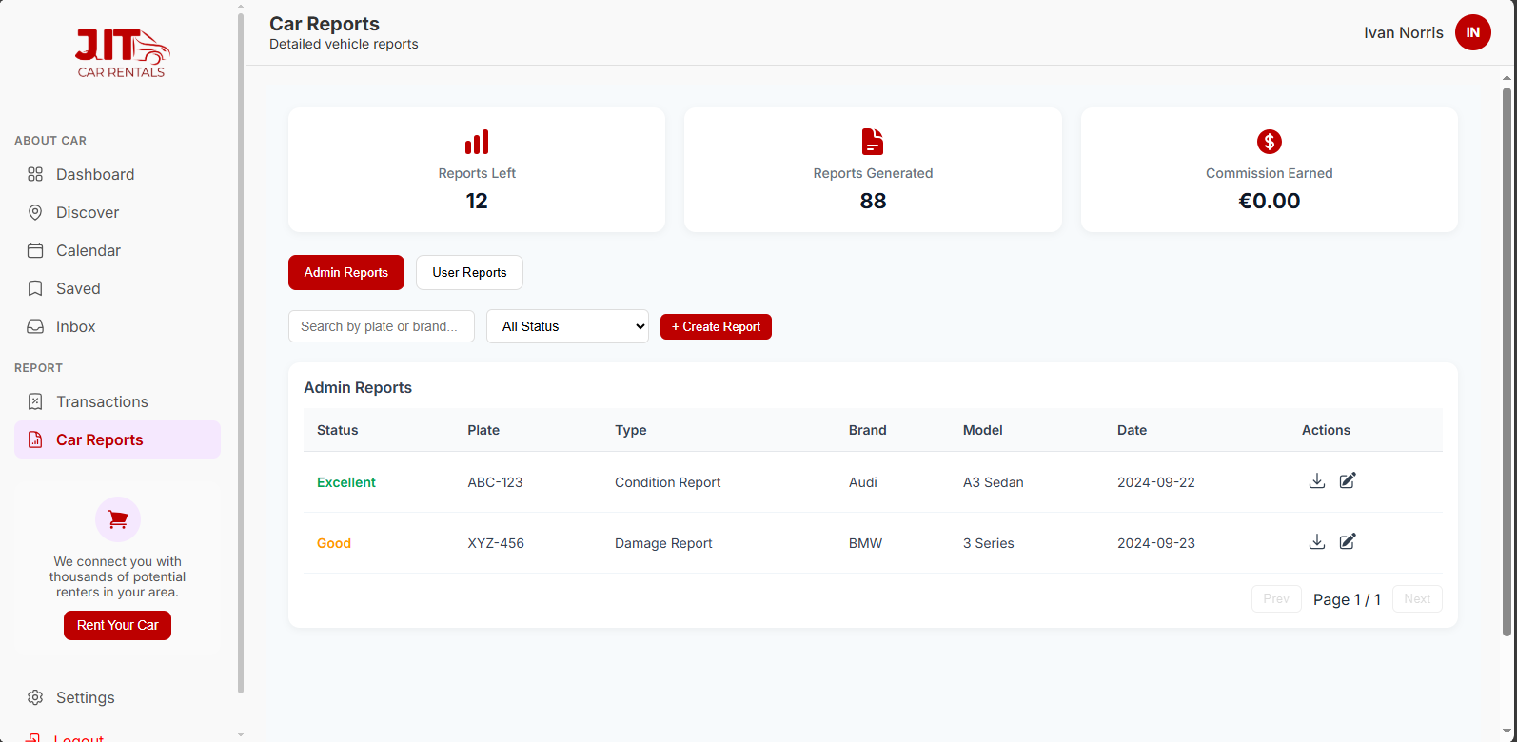Image resolution: width=1517 pixels, height=742 pixels.
Task: Edit the XYZ-456 Damage Report
Action: [x=1348, y=542]
